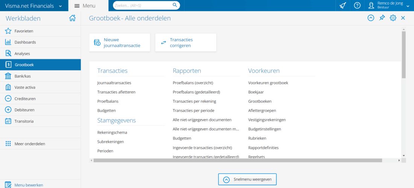Click the Snelmenu weergeven button
The height and width of the screenshot is (188, 414).
247,179
